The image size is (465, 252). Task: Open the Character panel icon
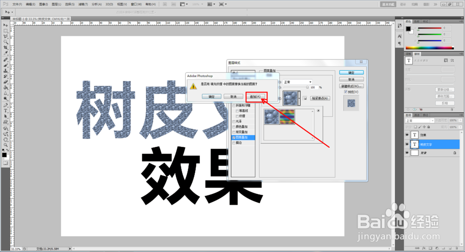point(399,36)
